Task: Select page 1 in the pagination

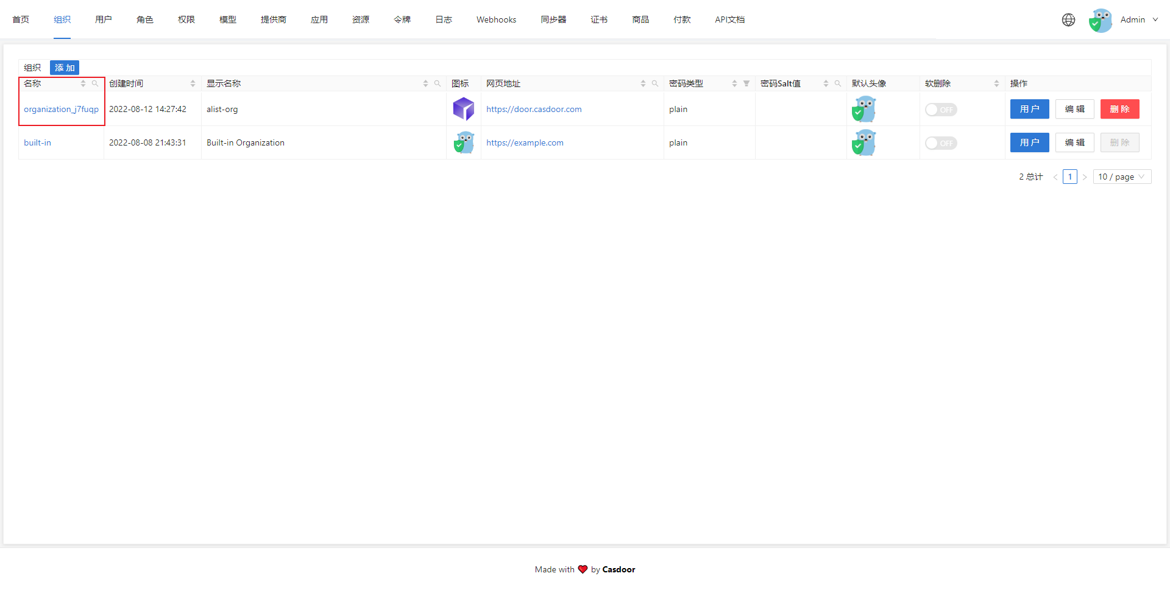Action: click(1070, 177)
